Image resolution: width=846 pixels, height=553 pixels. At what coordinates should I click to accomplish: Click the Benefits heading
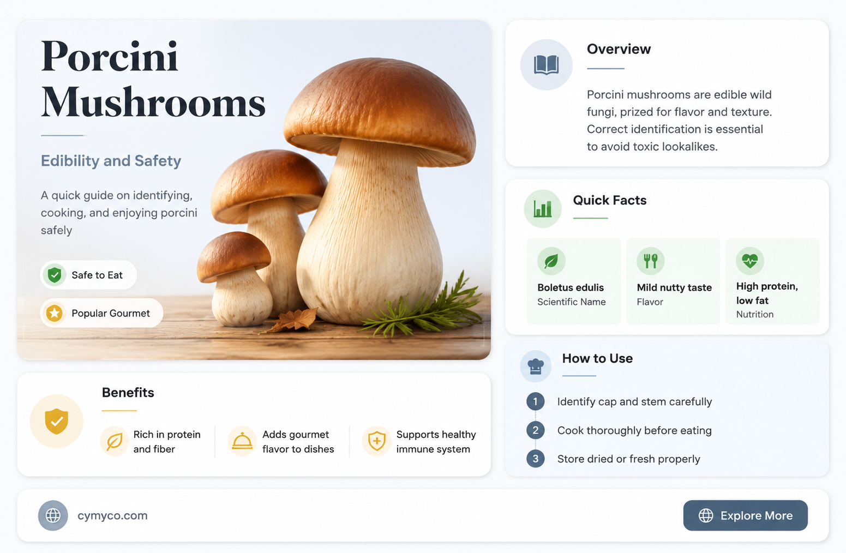pyautogui.click(x=128, y=393)
